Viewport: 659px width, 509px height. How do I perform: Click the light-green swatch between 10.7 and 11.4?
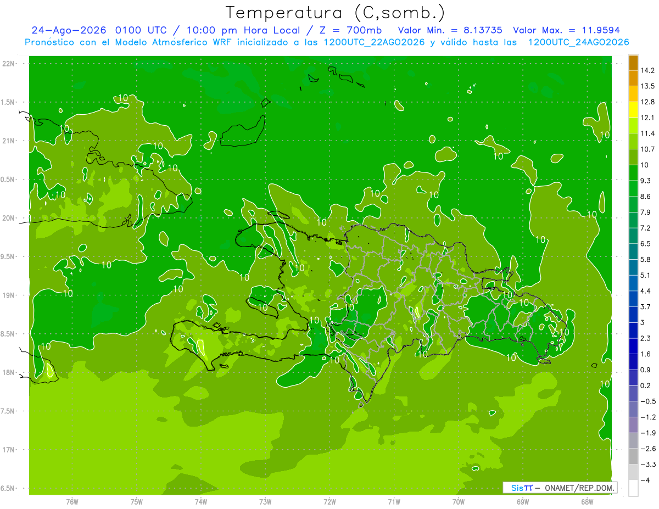coord(633,141)
